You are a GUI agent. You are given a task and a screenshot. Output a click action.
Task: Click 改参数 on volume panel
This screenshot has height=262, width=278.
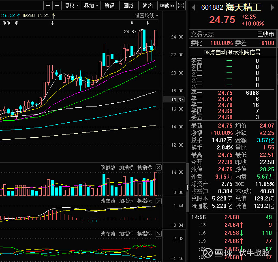tap(108, 167)
